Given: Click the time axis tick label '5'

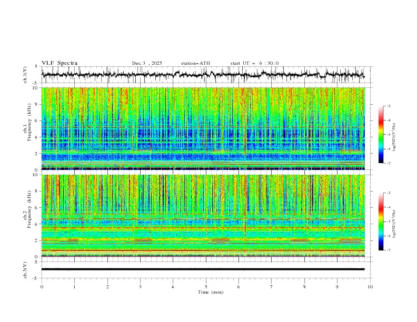Looking at the screenshot, I should coord(206,287).
